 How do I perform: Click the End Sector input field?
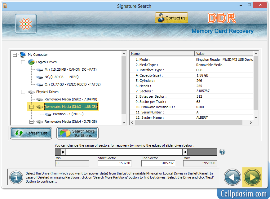click(x=158, y=163)
